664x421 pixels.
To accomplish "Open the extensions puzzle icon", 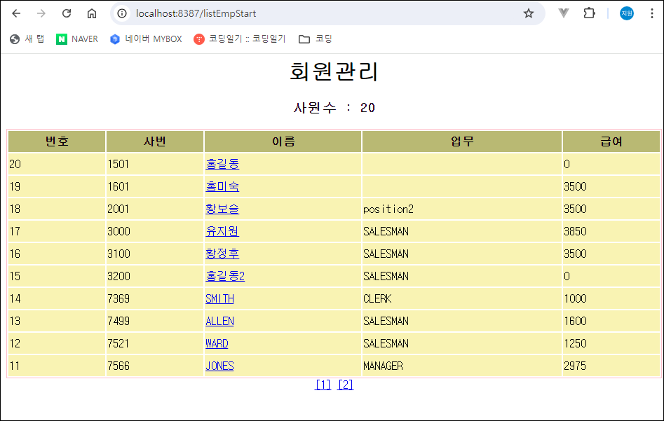I will 589,13.
